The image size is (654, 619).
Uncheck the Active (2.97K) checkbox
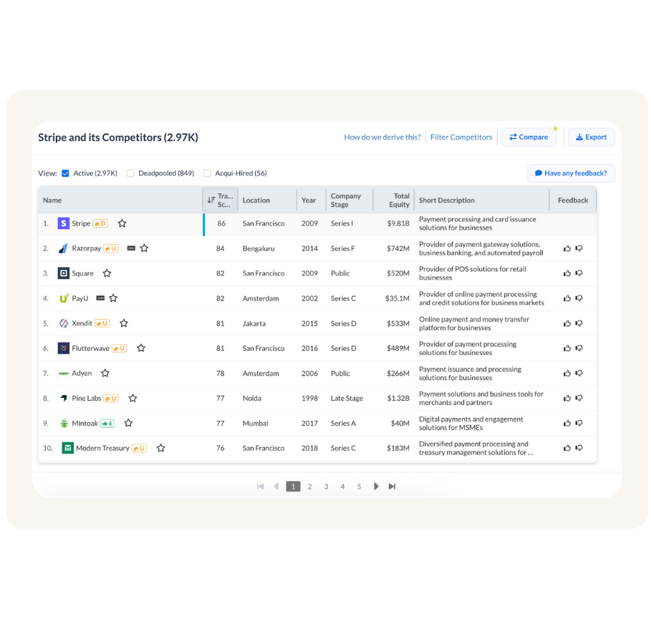[x=66, y=173]
